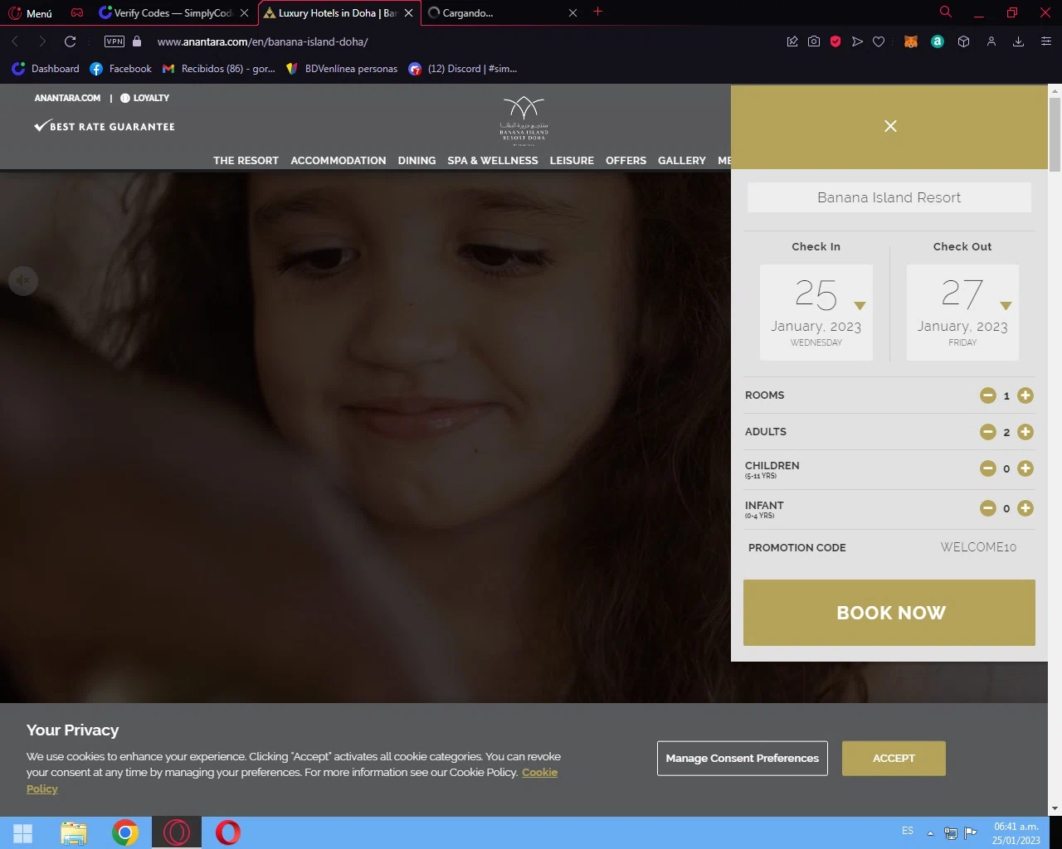The height and width of the screenshot is (849, 1062).
Task: Decrease adults count
Action: click(x=987, y=432)
